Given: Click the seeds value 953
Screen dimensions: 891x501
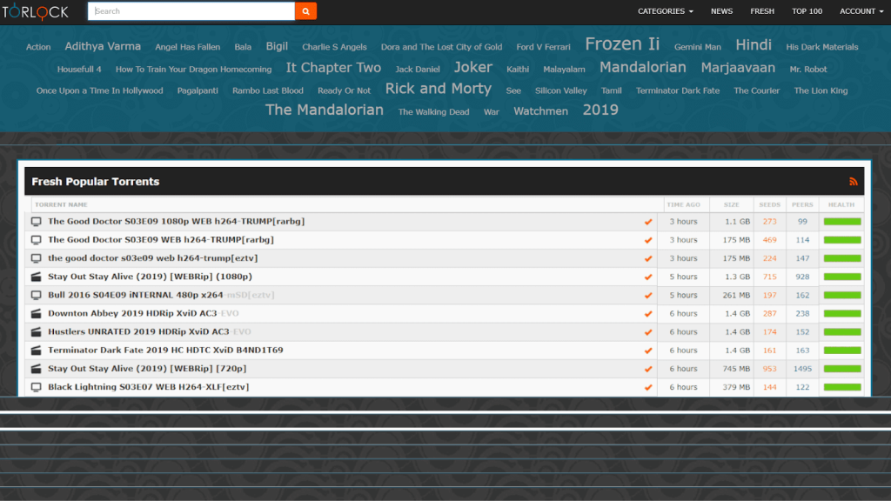Looking at the screenshot, I should click(769, 369).
